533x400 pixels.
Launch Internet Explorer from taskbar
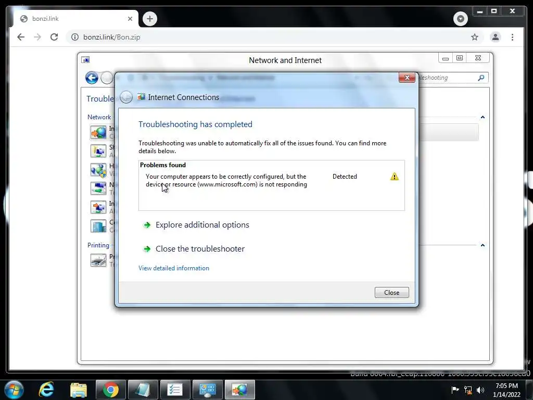46,390
